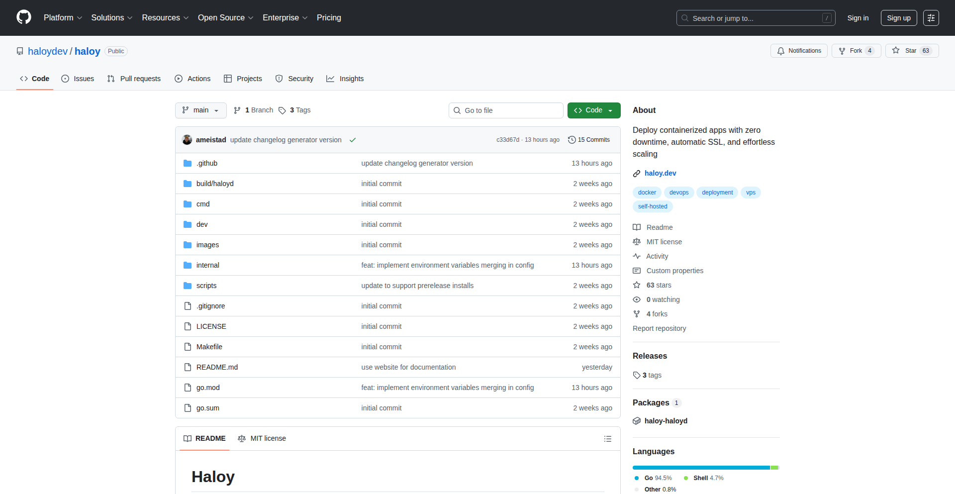Click the MIT license scales icon
955x494 pixels.
637,242
